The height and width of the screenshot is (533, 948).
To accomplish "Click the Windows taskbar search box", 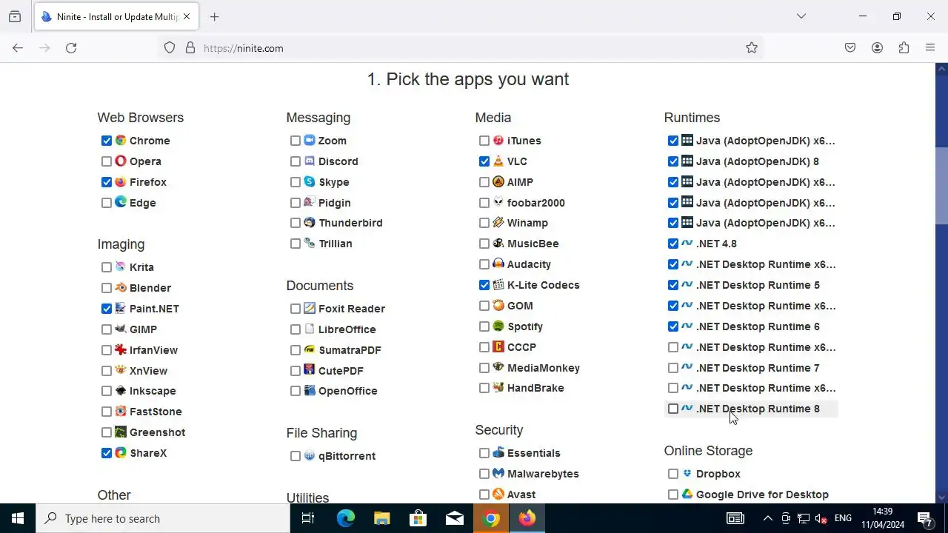I will (x=163, y=518).
